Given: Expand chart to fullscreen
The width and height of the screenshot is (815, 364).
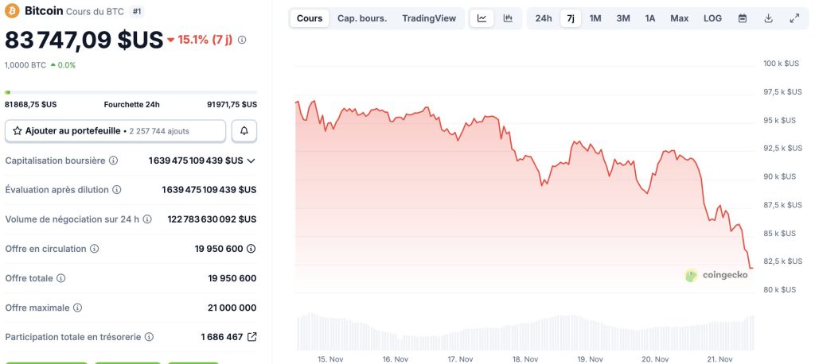Looking at the screenshot, I should [x=794, y=18].
